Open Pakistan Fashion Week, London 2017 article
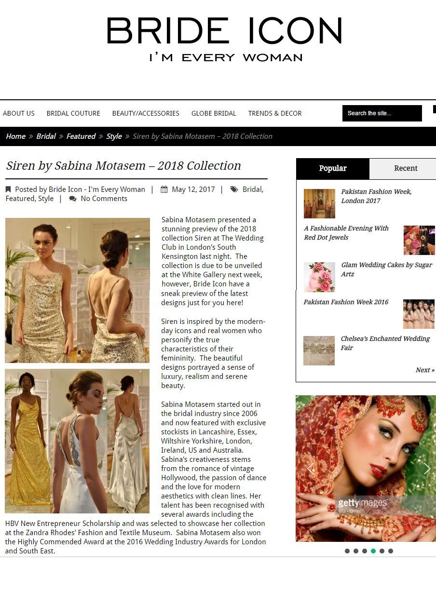The height and width of the screenshot is (592, 436). tap(376, 196)
